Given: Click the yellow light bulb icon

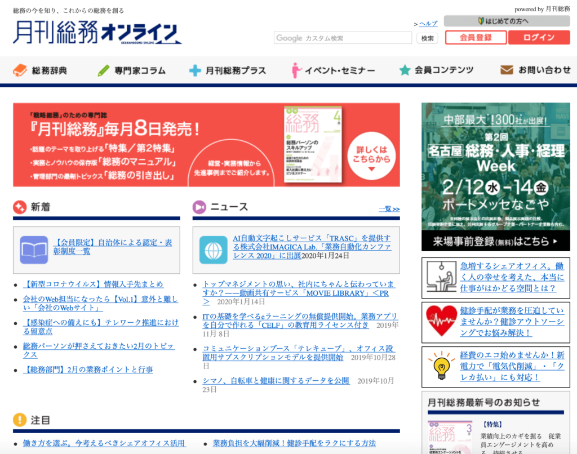Looking at the screenshot, I should [441, 366].
